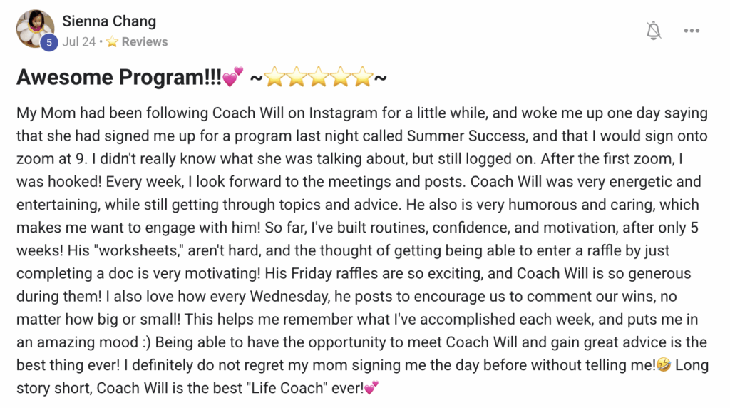This screenshot has width=730, height=408.
Task: Click the Jul 24 post date
Action: click(x=78, y=41)
